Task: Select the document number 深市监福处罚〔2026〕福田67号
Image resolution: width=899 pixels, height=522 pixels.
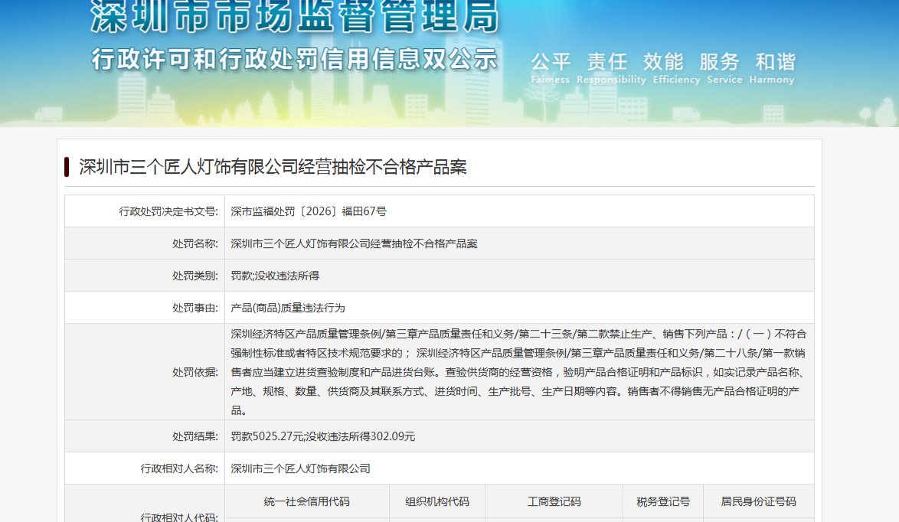Action: 309,211
